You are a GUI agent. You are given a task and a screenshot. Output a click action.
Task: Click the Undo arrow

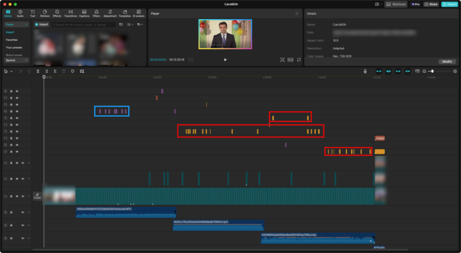point(20,72)
